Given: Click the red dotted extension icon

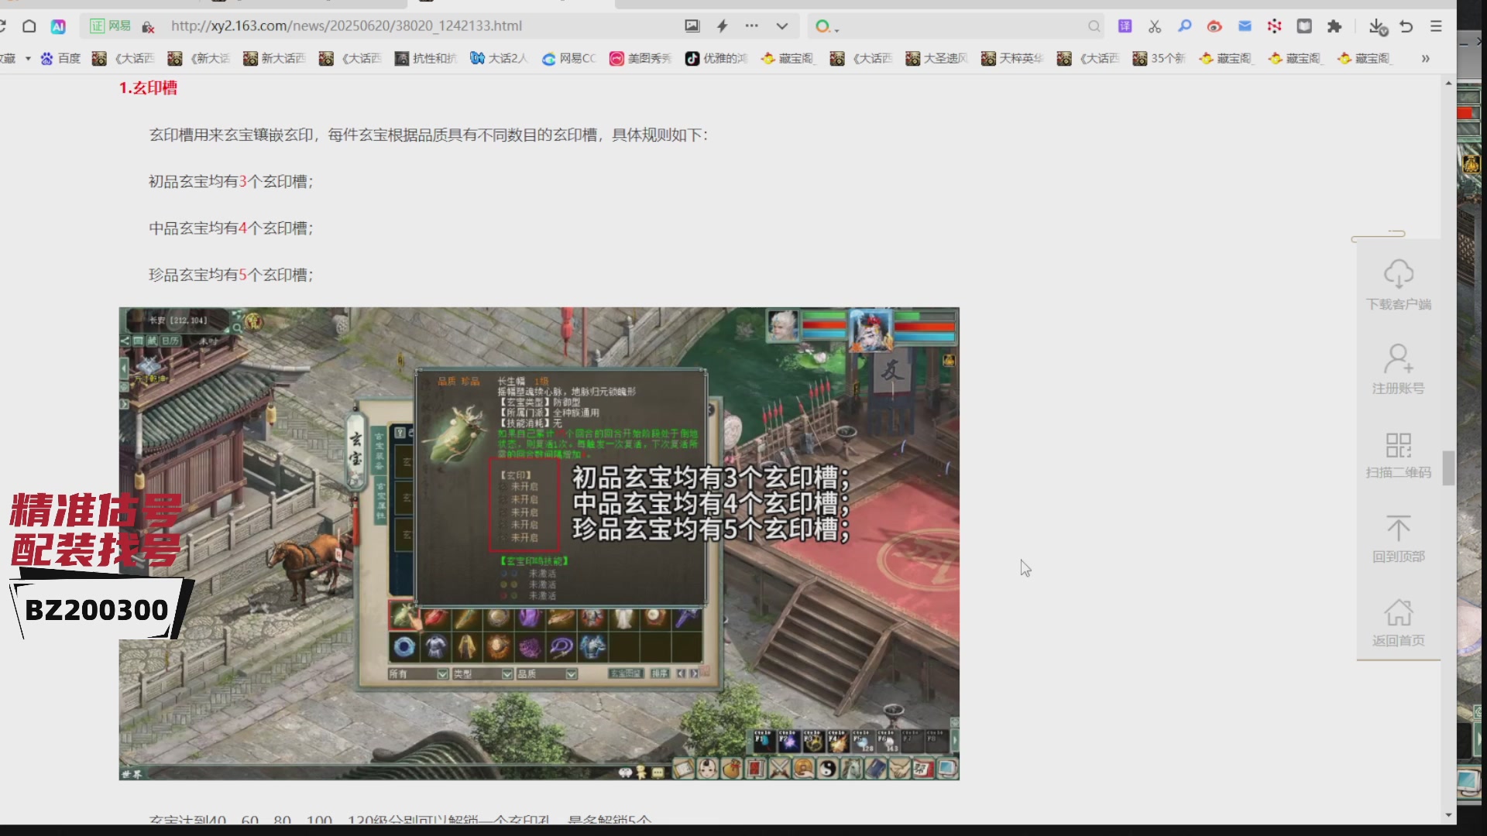Looking at the screenshot, I should point(1274,26).
